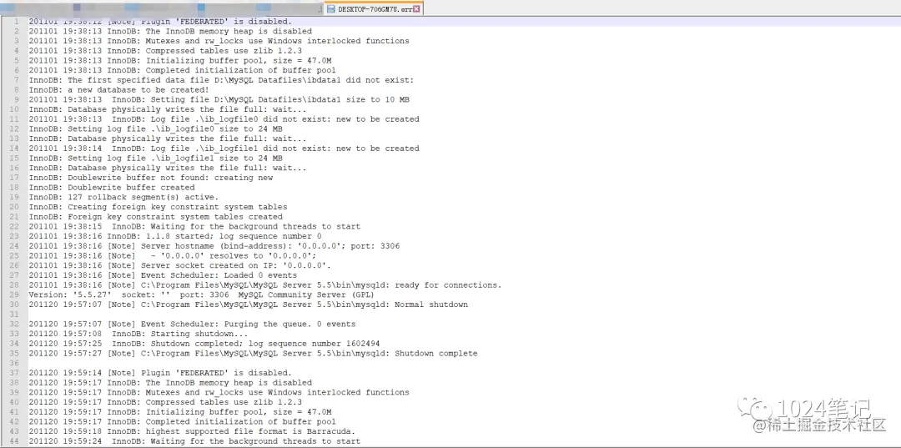Click the line 'Doublewrite buffer created'
This screenshot has height=448, width=901.
112,187
